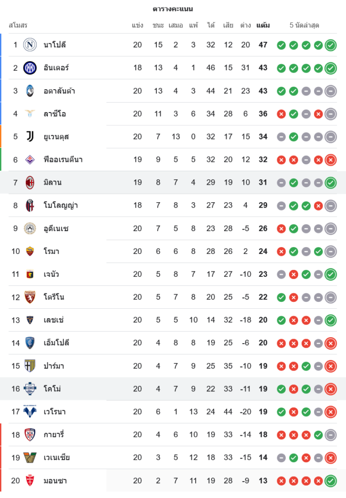
Task: Open the อูดีเนเซ team link
Action: (56, 228)
